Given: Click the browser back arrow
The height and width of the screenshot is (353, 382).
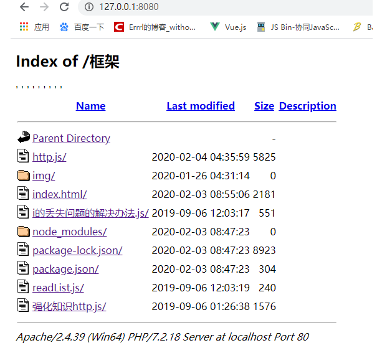Looking at the screenshot, I should (x=24, y=7).
